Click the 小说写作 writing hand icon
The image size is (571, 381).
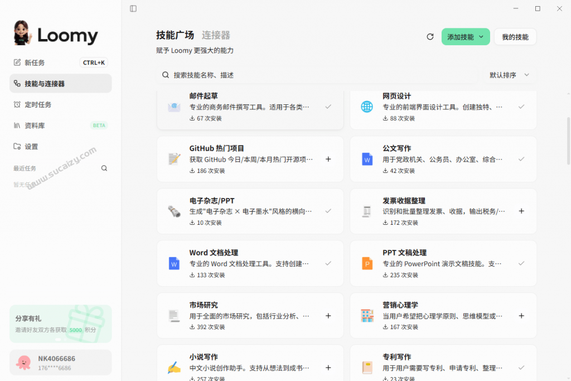(x=174, y=368)
